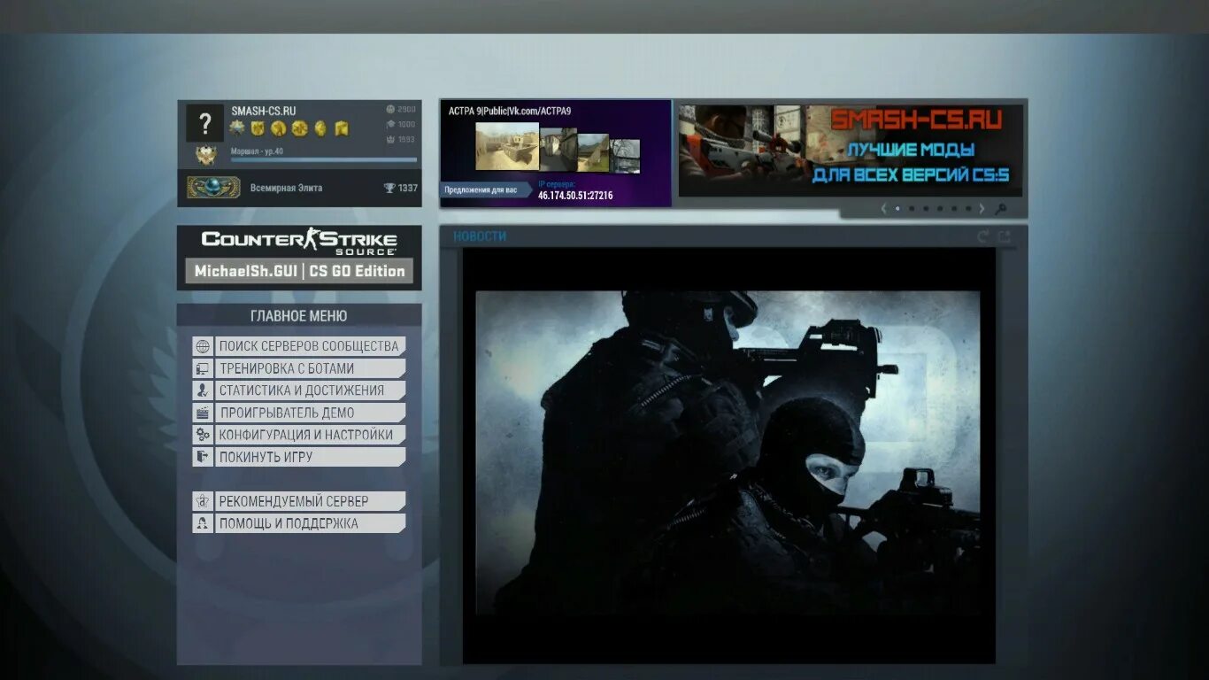Click the magnifier icon beside the banner dots
Screen dimensions: 1209x680
[1000, 209]
